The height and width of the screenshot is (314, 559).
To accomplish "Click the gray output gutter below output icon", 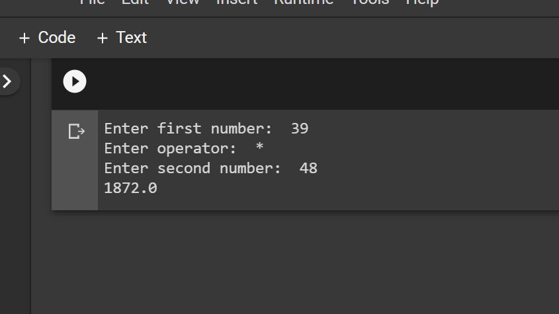I will [75, 178].
